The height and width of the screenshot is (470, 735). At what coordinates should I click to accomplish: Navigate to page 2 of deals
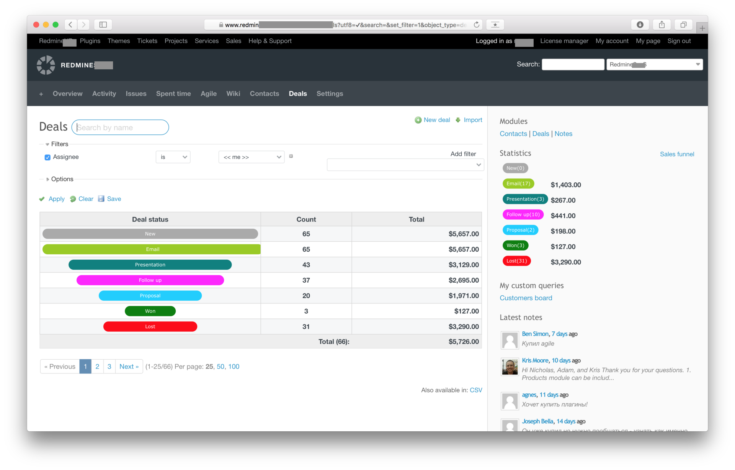point(96,367)
